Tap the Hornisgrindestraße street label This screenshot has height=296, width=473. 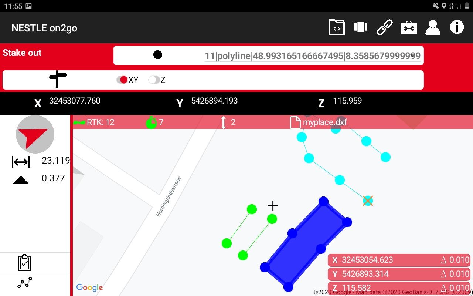point(169,196)
